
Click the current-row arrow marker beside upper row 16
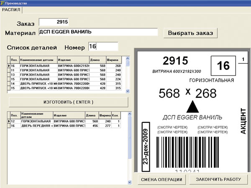coord(9,66)
